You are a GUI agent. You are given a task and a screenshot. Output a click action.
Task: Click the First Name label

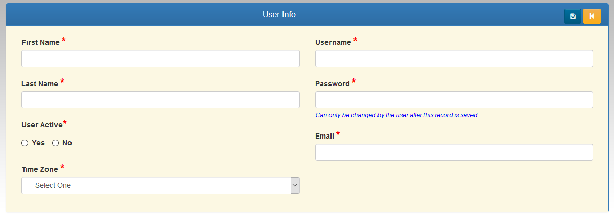tap(40, 42)
